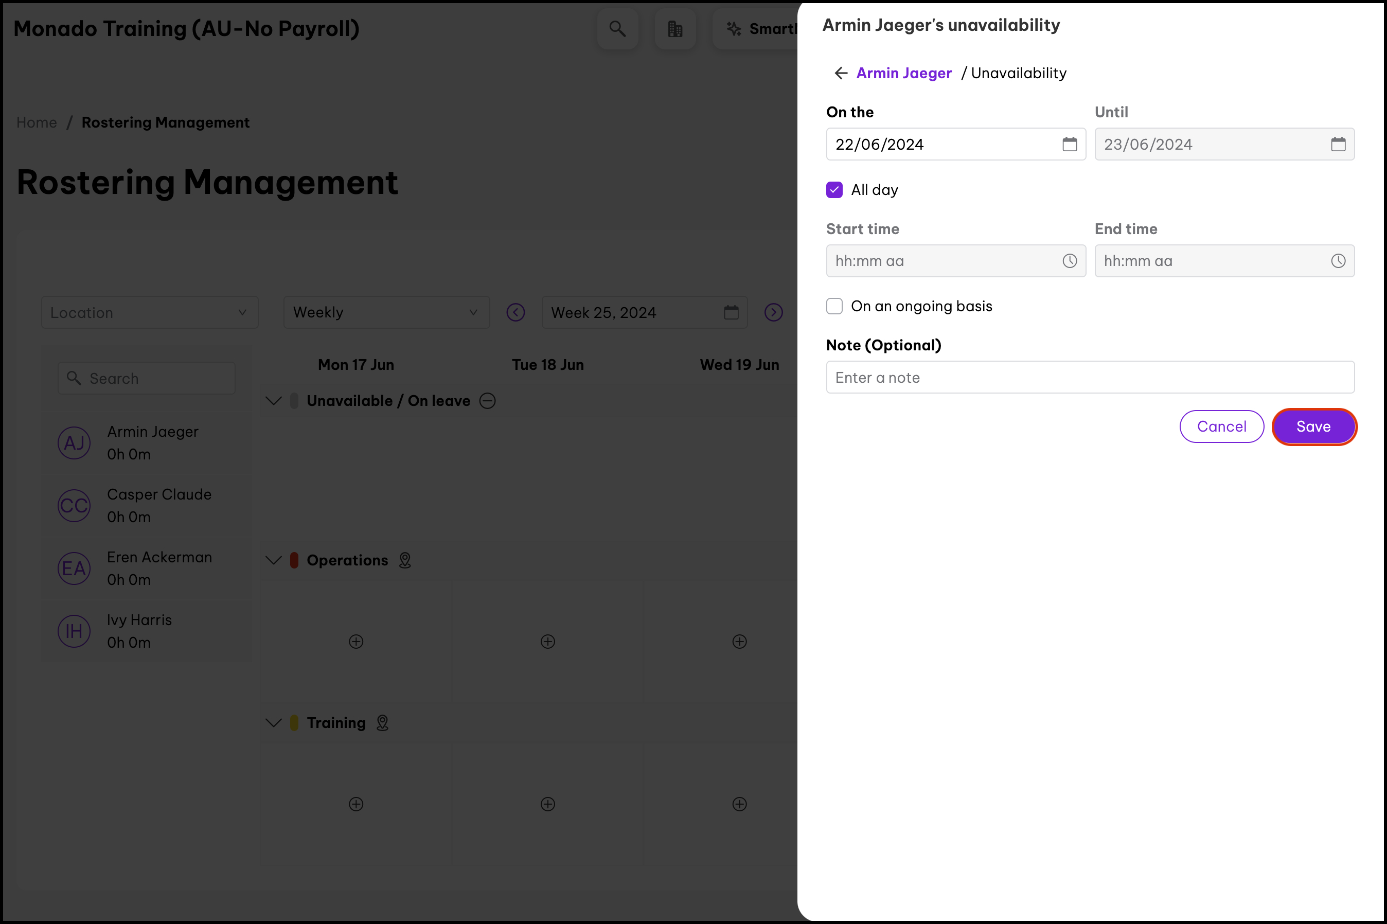Open the Until date calendar icon

[1338, 145]
